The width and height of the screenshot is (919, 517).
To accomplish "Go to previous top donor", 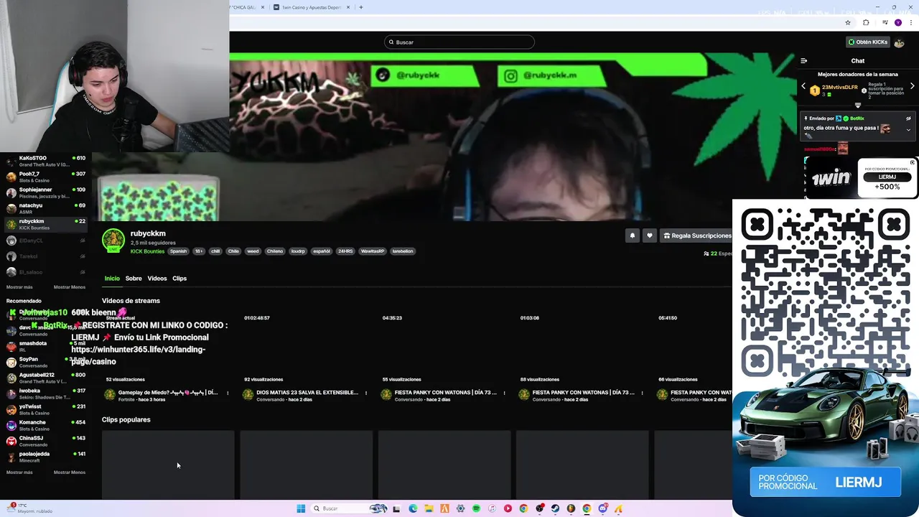I will pos(803,86).
